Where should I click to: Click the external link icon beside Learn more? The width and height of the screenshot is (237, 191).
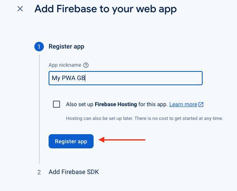[201, 105]
